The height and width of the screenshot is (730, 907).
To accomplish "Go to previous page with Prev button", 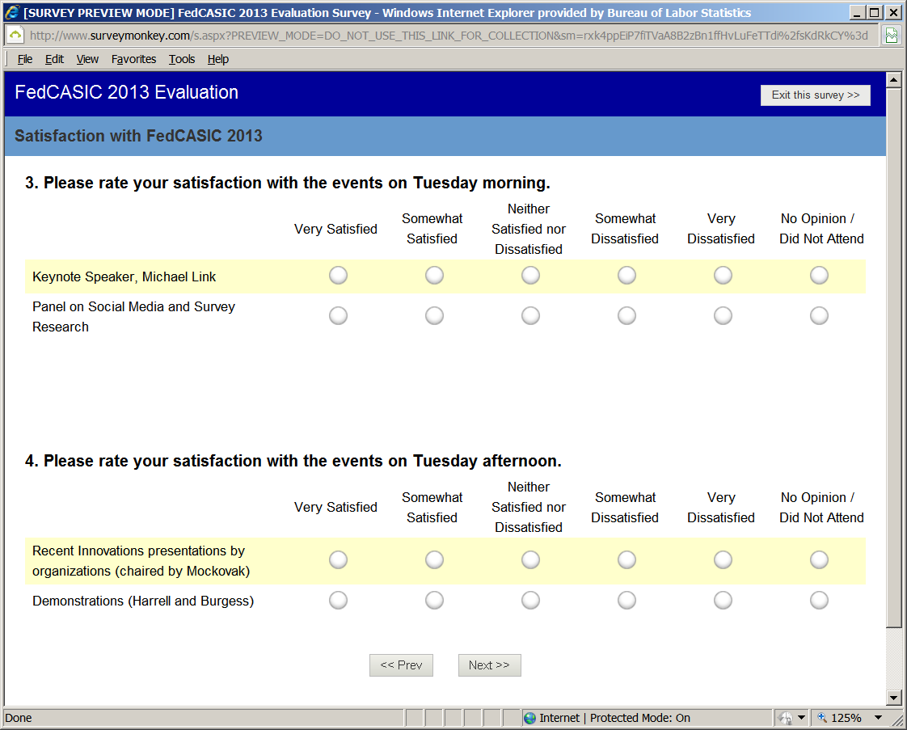I will tap(401, 665).
